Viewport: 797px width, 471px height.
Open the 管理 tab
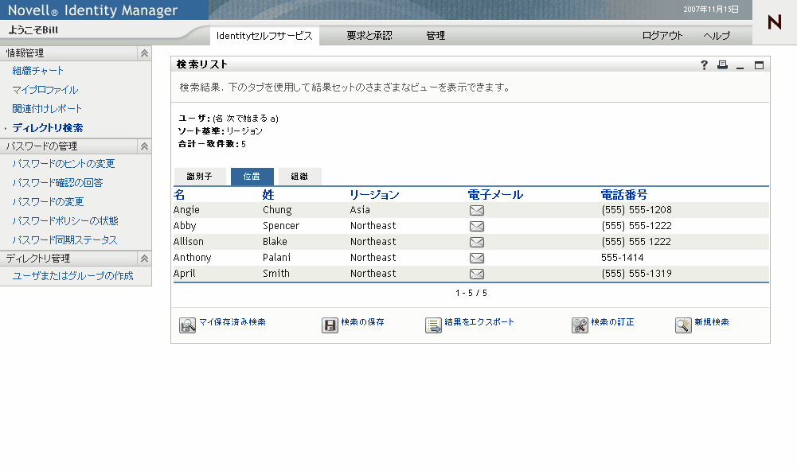click(x=436, y=36)
